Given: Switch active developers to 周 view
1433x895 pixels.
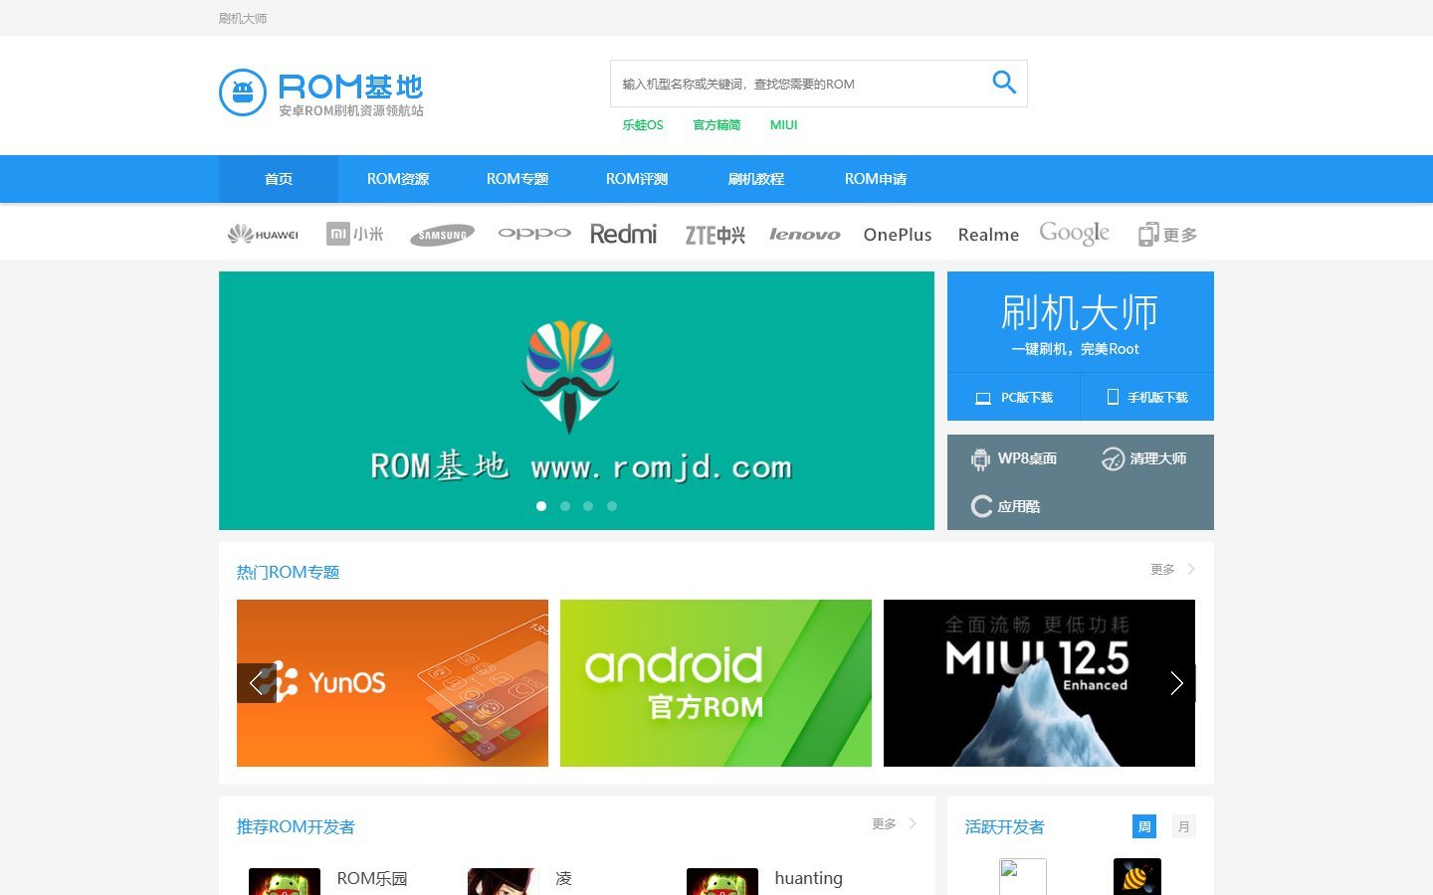Looking at the screenshot, I should pyautogui.click(x=1144, y=826).
